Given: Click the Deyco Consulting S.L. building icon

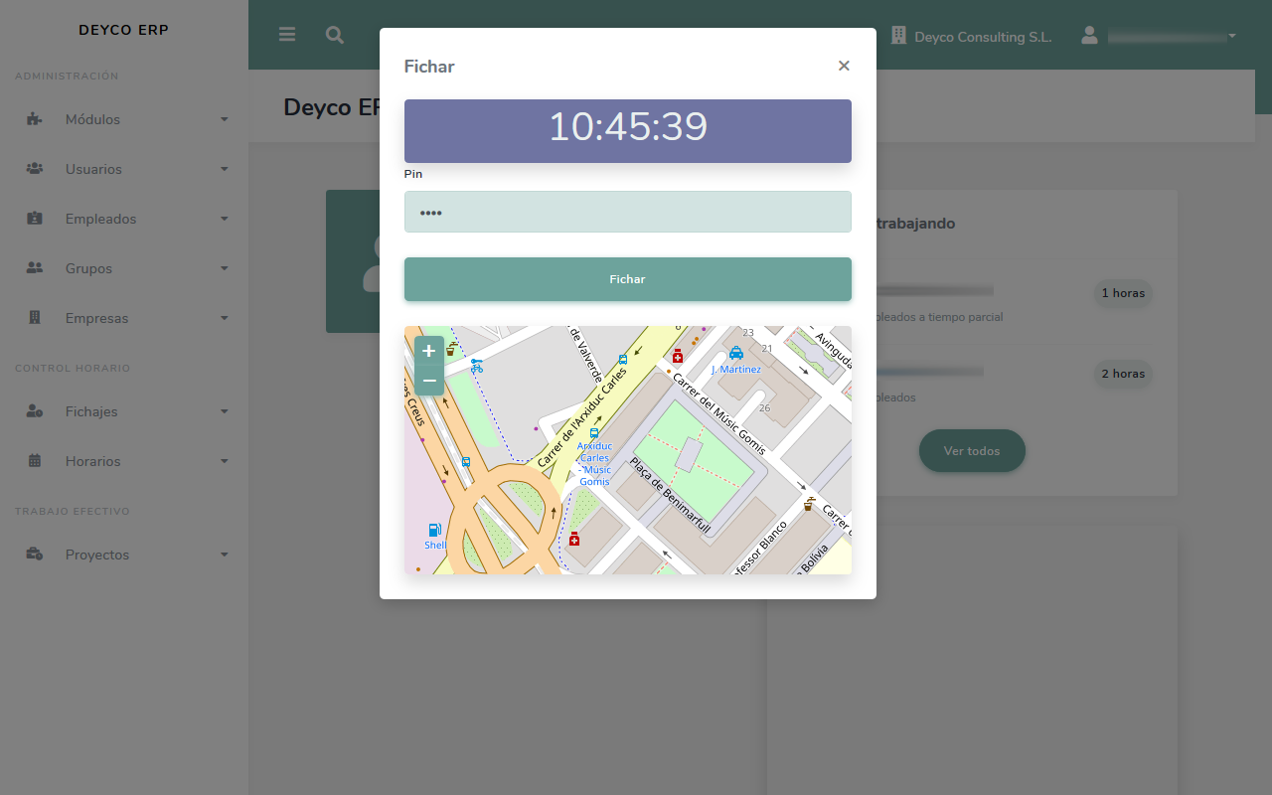Looking at the screenshot, I should (x=898, y=36).
